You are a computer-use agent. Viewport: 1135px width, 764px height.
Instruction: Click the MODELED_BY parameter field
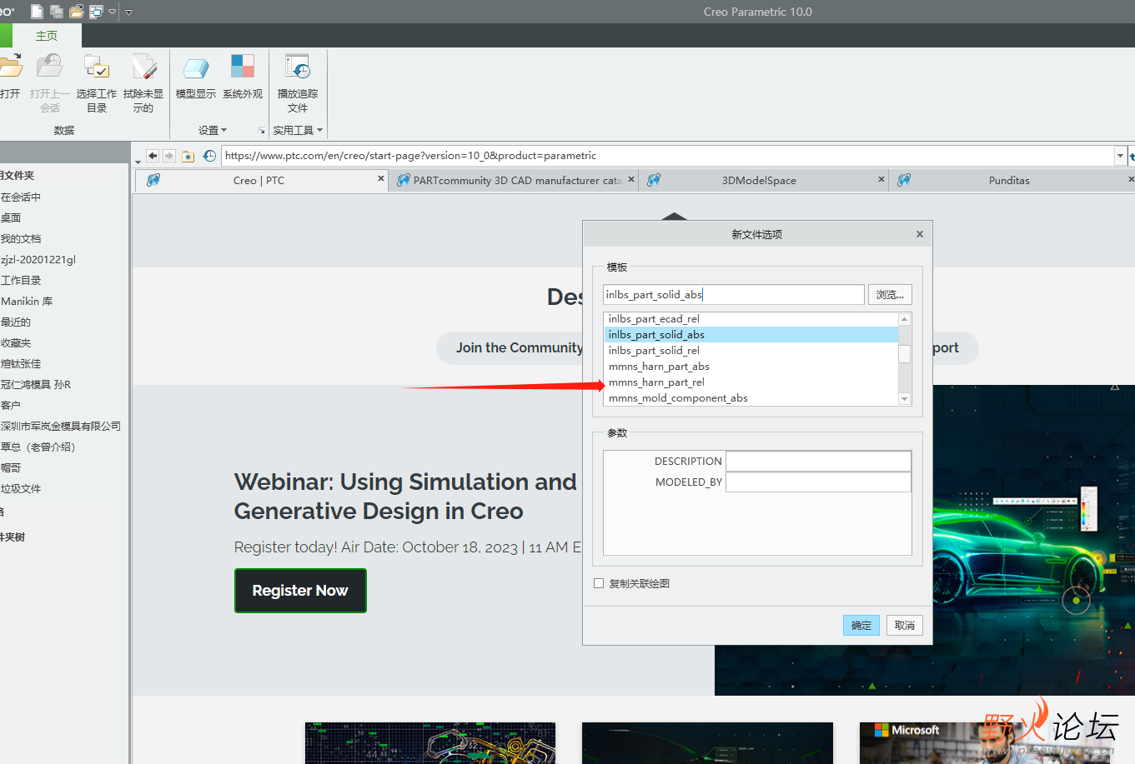point(818,482)
